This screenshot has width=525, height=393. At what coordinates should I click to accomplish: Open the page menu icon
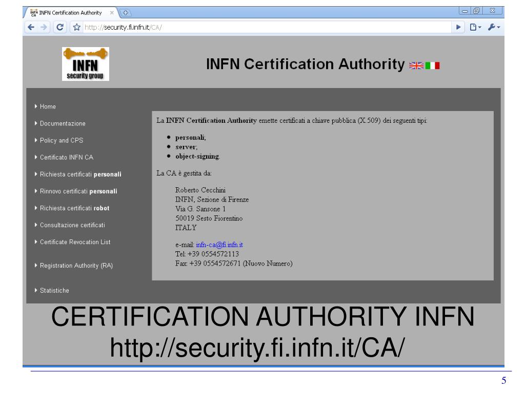tap(475, 27)
